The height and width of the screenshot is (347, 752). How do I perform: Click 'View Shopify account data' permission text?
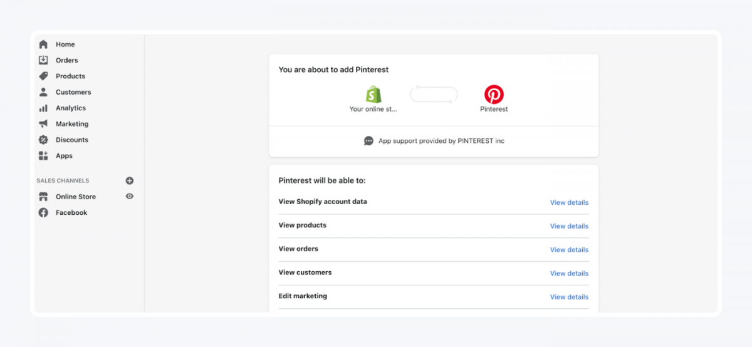tap(323, 202)
